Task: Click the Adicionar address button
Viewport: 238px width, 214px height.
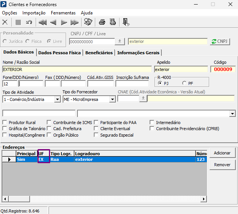Action: pos(222,153)
